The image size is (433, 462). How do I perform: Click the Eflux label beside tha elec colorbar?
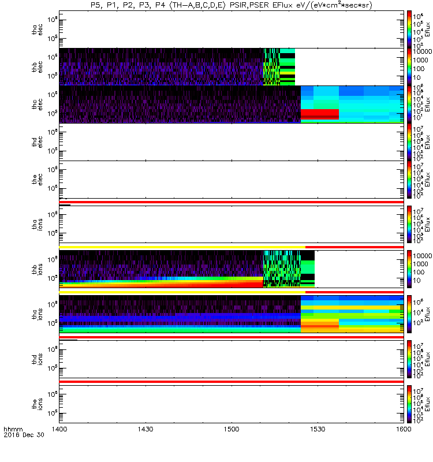click(428, 29)
